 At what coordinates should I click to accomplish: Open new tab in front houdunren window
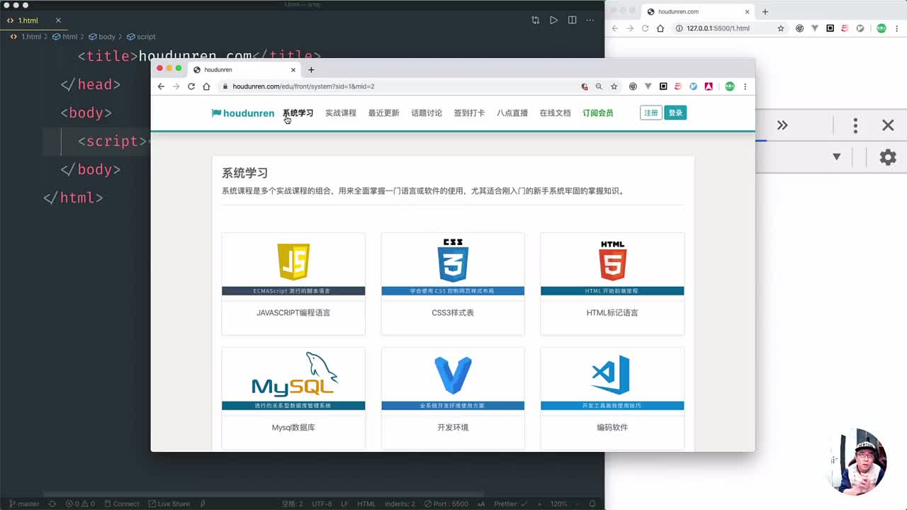[311, 69]
